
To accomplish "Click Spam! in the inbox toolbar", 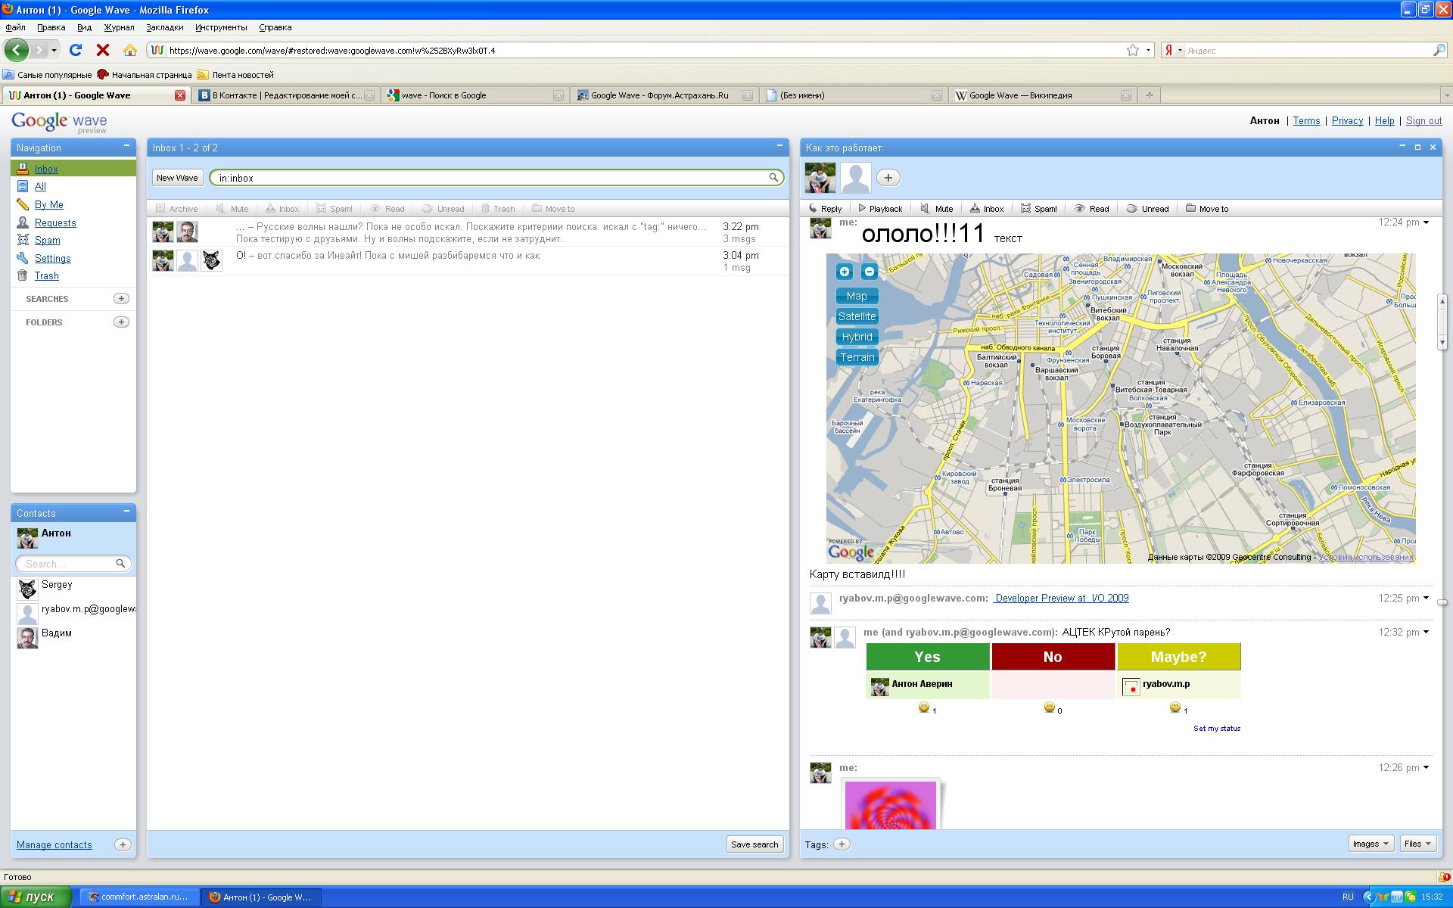I will point(334,209).
